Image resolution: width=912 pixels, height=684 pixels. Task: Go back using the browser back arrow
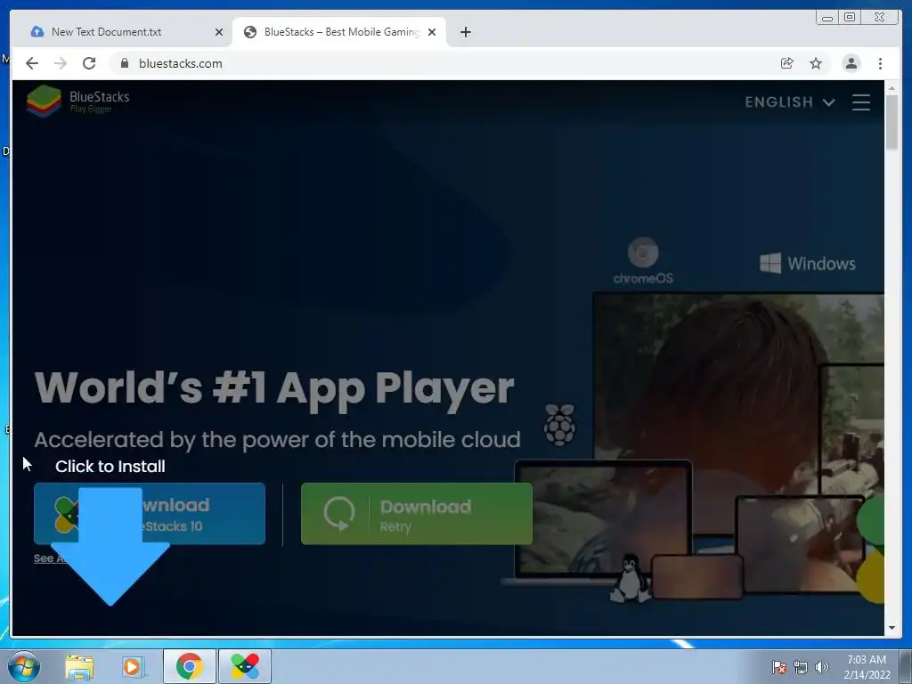pos(32,63)
